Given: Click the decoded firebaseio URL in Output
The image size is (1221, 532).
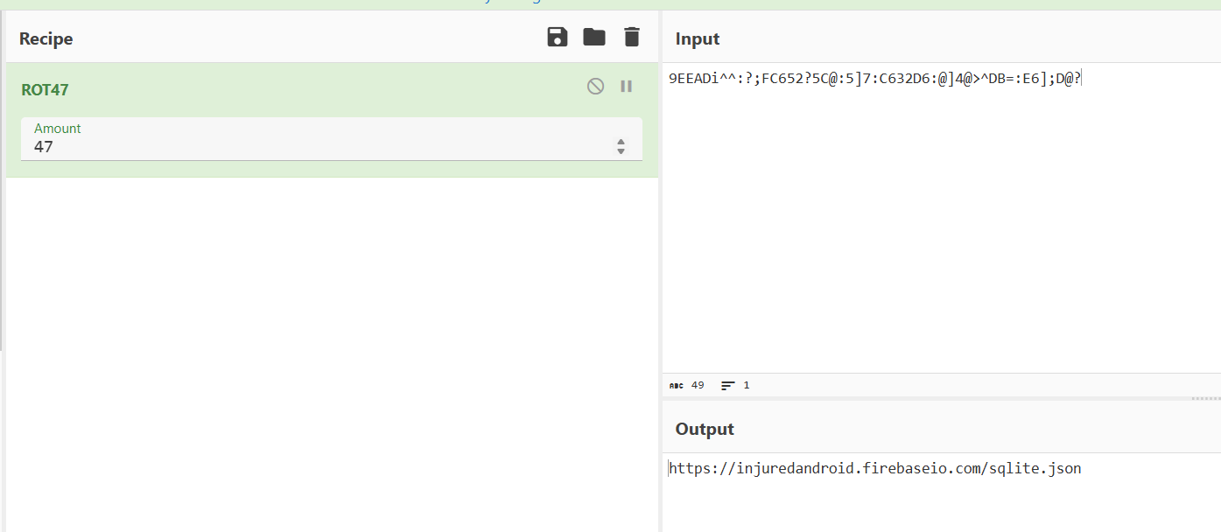Looking at the screenshot, I should [x=875, y=468].
